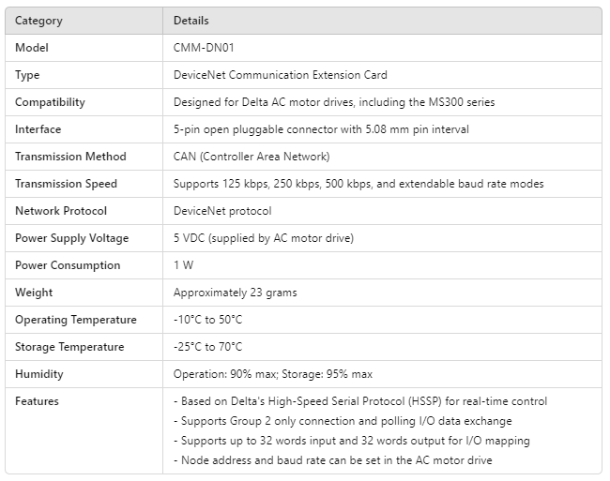Screen dimensions: 610x481
Task: Click the Power Consumption row label
Action: 68,265
